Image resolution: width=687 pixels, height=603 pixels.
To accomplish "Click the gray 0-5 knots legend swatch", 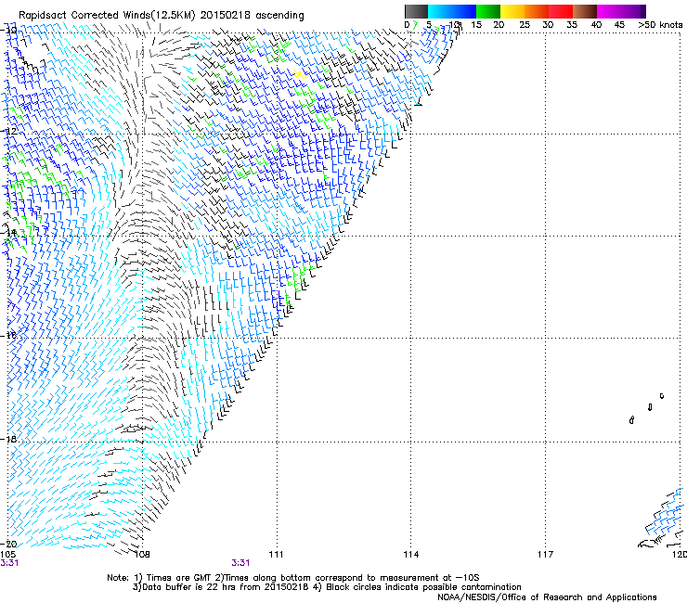I will pos(416,11).
